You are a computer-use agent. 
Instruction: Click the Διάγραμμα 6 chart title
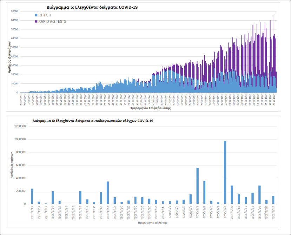93,120
